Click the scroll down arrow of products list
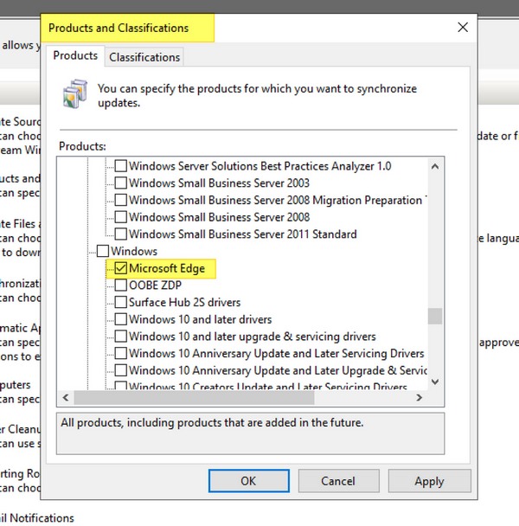 (435, 382)
